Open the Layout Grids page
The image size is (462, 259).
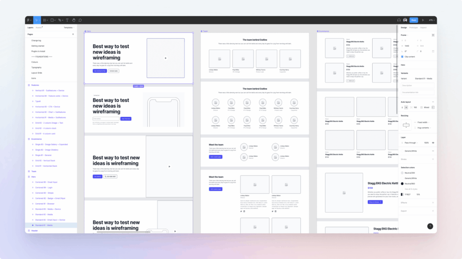37,73
